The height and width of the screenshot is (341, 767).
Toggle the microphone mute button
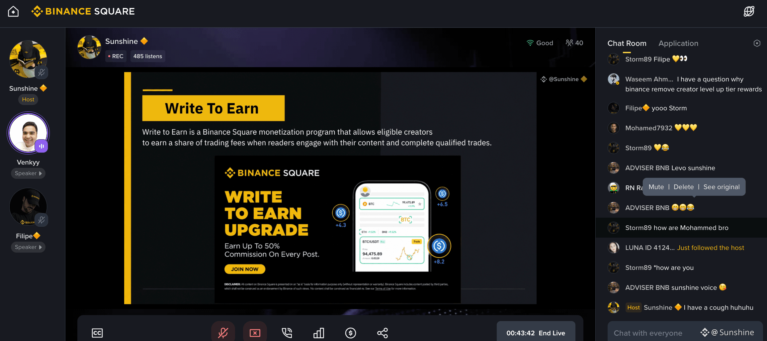223,332
